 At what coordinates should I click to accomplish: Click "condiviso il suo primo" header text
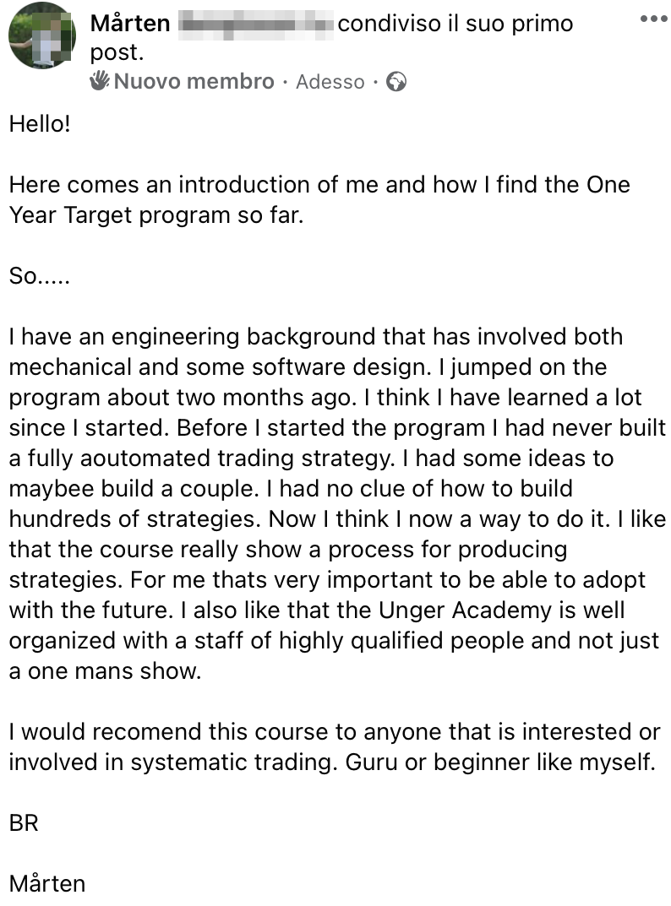click(455, 24)
